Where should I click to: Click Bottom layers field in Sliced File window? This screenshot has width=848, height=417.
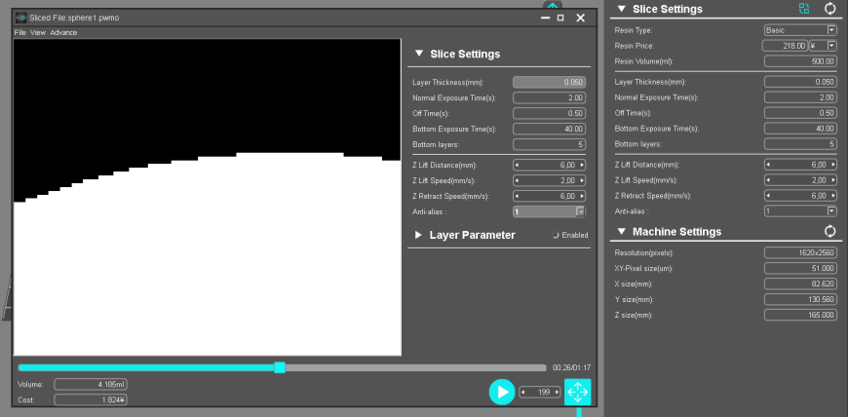(549, 144)
